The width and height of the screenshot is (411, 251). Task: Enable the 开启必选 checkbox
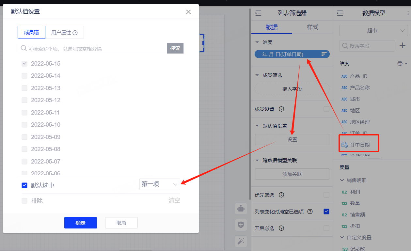326,228
